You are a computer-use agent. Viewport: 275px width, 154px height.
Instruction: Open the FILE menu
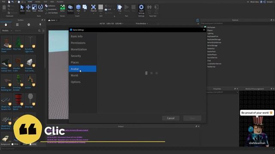coord(3,2)
